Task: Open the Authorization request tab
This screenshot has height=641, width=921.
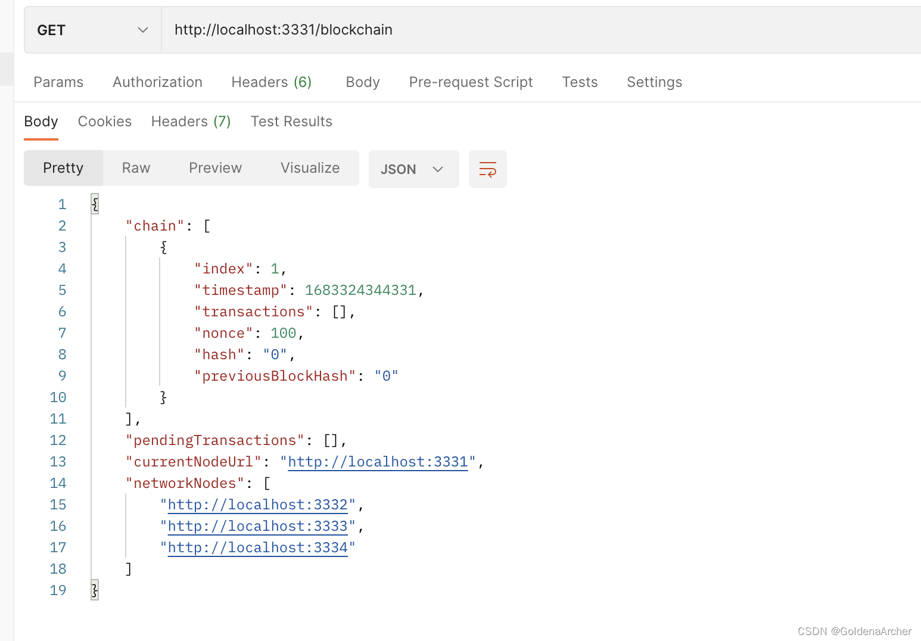Action: 157,82
